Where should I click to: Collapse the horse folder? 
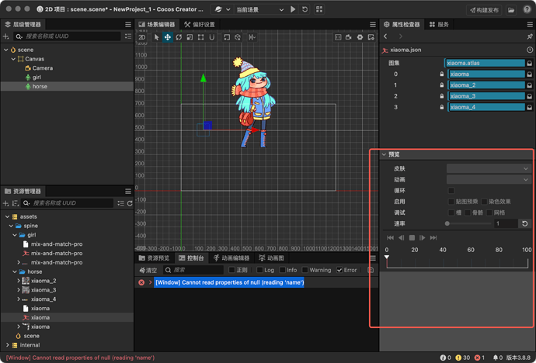pyautogui.click(x=15, y=272)
